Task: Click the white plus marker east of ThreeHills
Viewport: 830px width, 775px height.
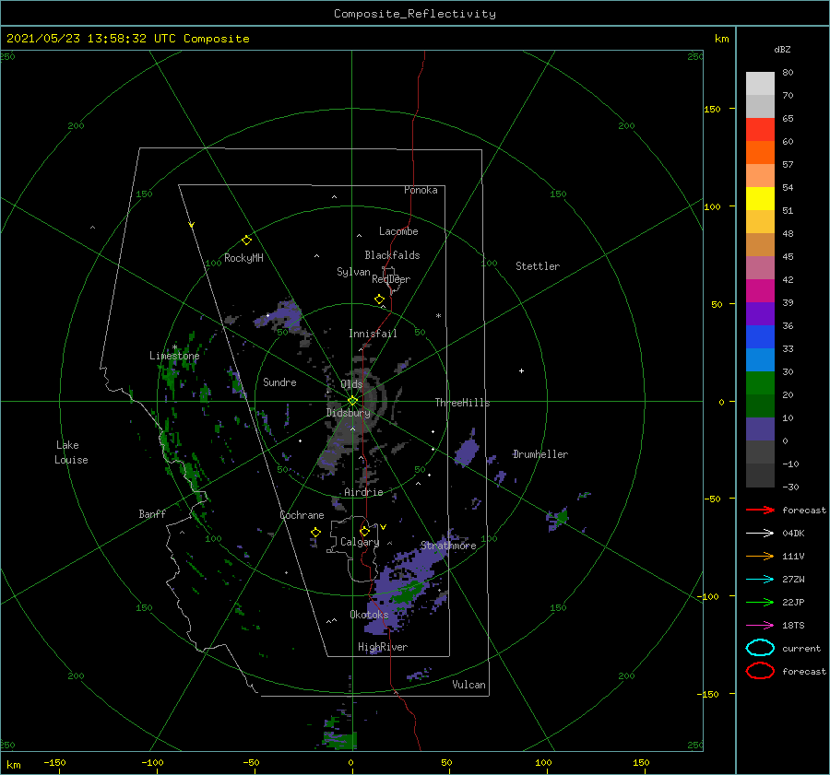Action: (521, 370)
